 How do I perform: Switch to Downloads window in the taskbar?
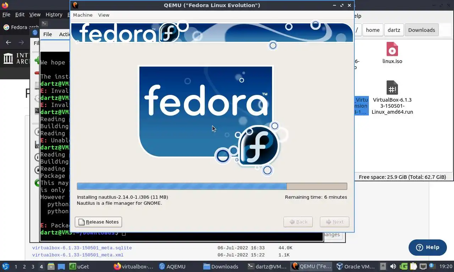click(x=221, y=267)
